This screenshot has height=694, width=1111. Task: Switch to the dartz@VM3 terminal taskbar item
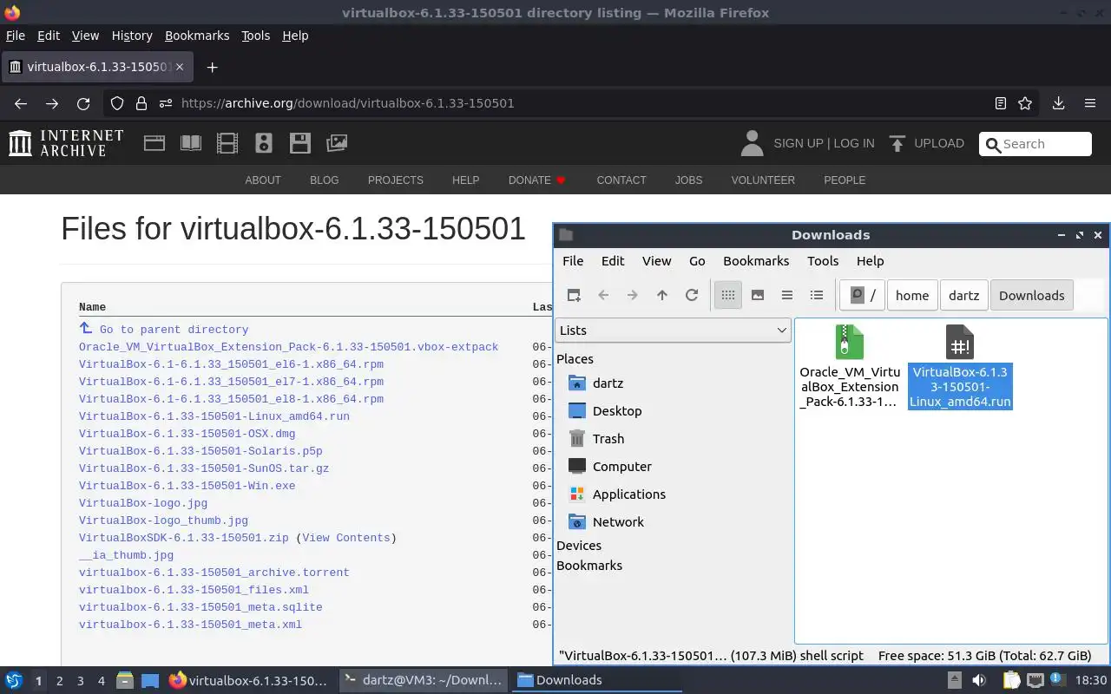(x=423, y=680)
